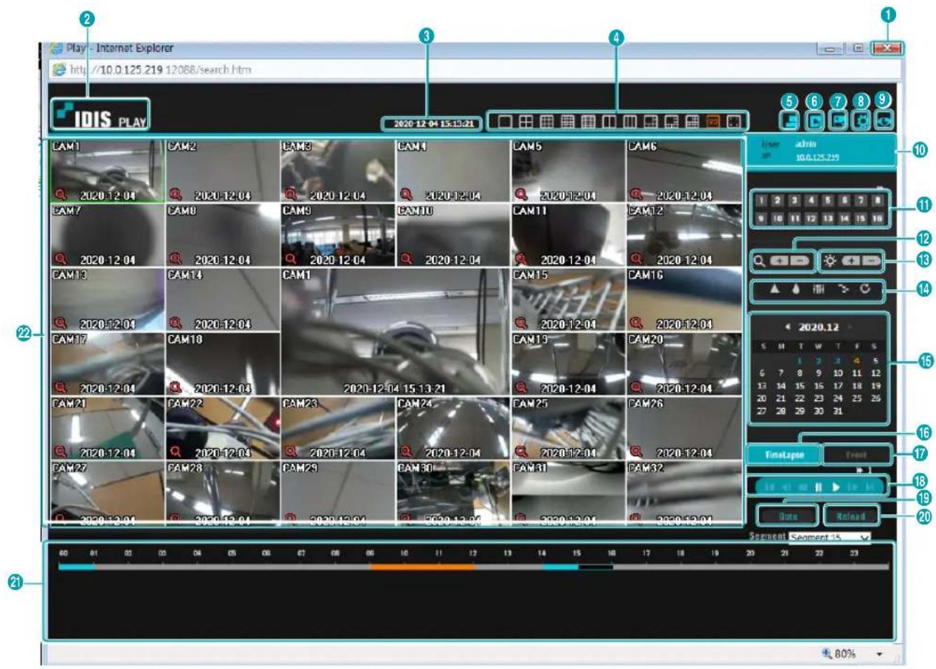
Task: Apply the blur droplet effect
Action: tap(796, 289)
